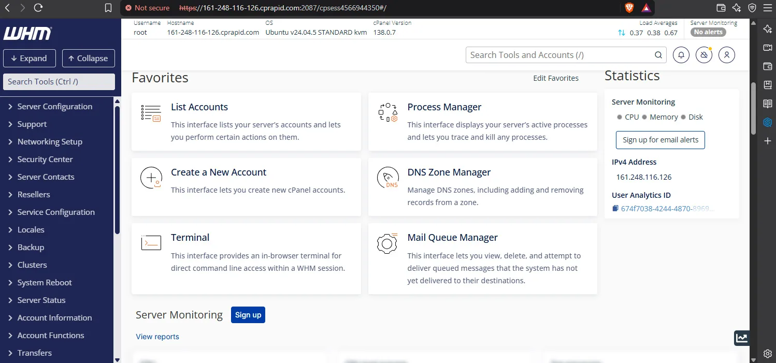The height and width of the screenshot is (363, 776).
Task: Open the Service Configuration menu item
Action: click(56, 212)
